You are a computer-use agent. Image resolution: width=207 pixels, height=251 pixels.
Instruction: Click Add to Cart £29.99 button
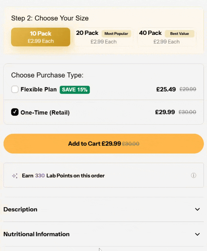click(103, 144)
